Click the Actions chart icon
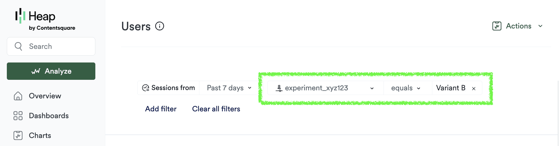The height and width of the screenshot is (146, 559). point(497,26)
